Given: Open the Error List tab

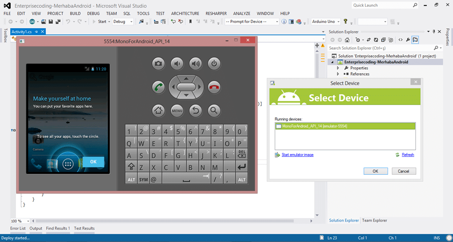Looking at the screenshot, I should [18, 228].
